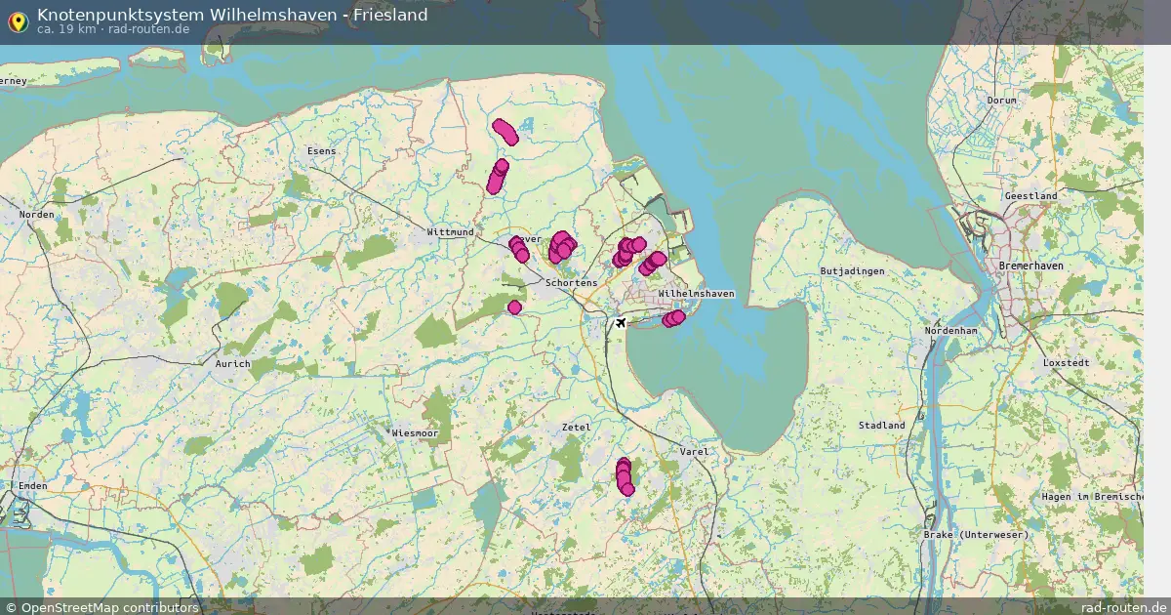Click the Dorum label

pyautogui.click(x=1001, y=101)
